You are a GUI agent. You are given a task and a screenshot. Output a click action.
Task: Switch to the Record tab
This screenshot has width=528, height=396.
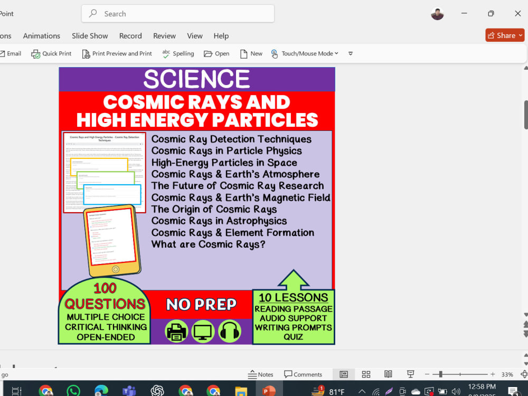(x=130, y=36)
